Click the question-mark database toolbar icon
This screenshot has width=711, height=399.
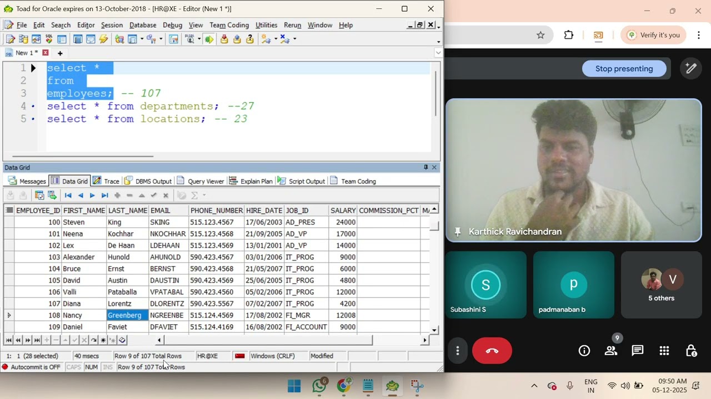coord(250,39)
